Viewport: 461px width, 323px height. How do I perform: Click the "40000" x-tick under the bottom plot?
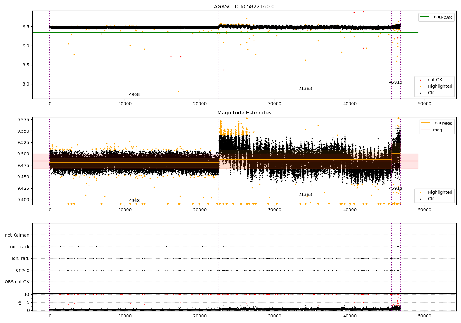coord(350,316)
